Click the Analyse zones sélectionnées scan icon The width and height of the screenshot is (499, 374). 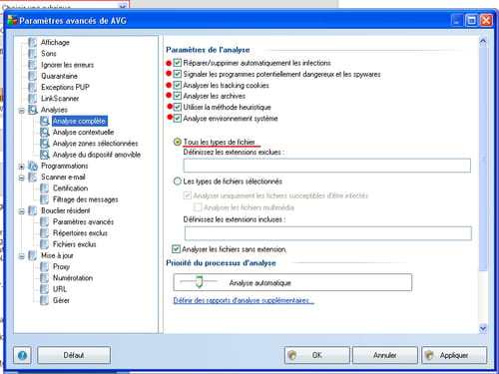pos(45,144)
